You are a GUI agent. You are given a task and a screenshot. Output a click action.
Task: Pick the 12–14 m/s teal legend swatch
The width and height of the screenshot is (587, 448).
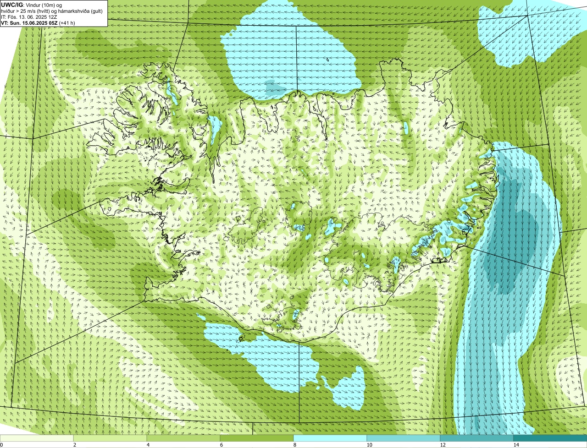pyautogui.click(x=477, y=438)
